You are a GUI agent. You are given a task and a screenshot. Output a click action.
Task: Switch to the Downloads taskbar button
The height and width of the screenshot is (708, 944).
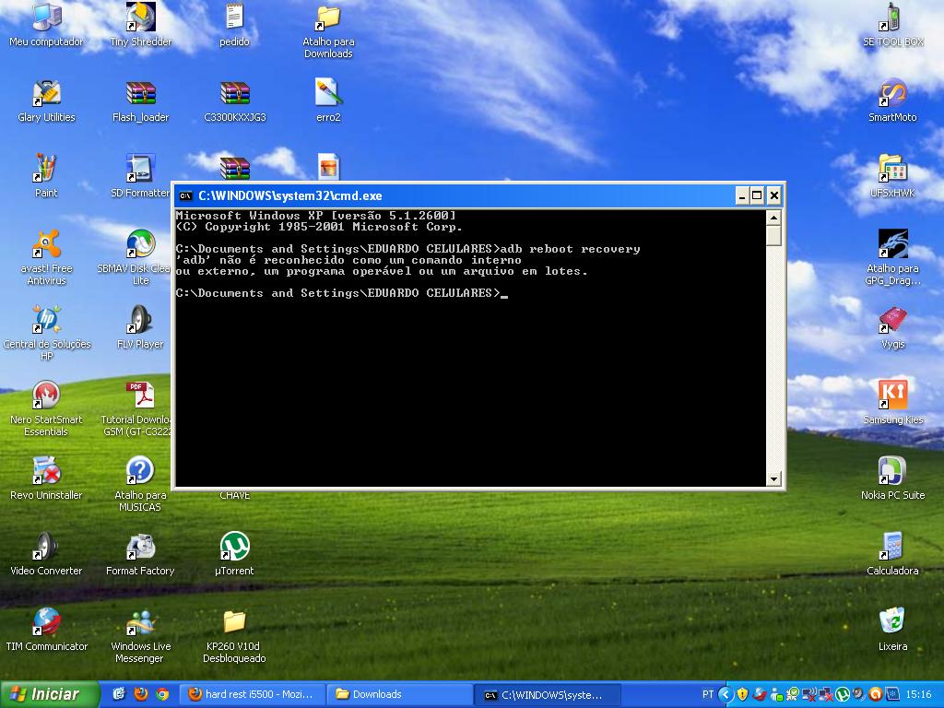[x=399, y=694]
